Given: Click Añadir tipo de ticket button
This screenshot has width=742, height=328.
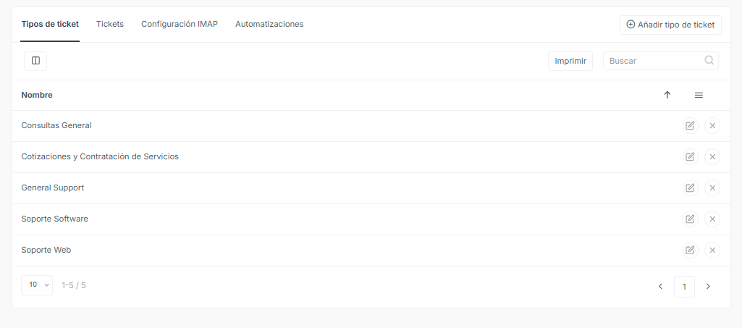Looking at the screenshot, I should [670, 25].
